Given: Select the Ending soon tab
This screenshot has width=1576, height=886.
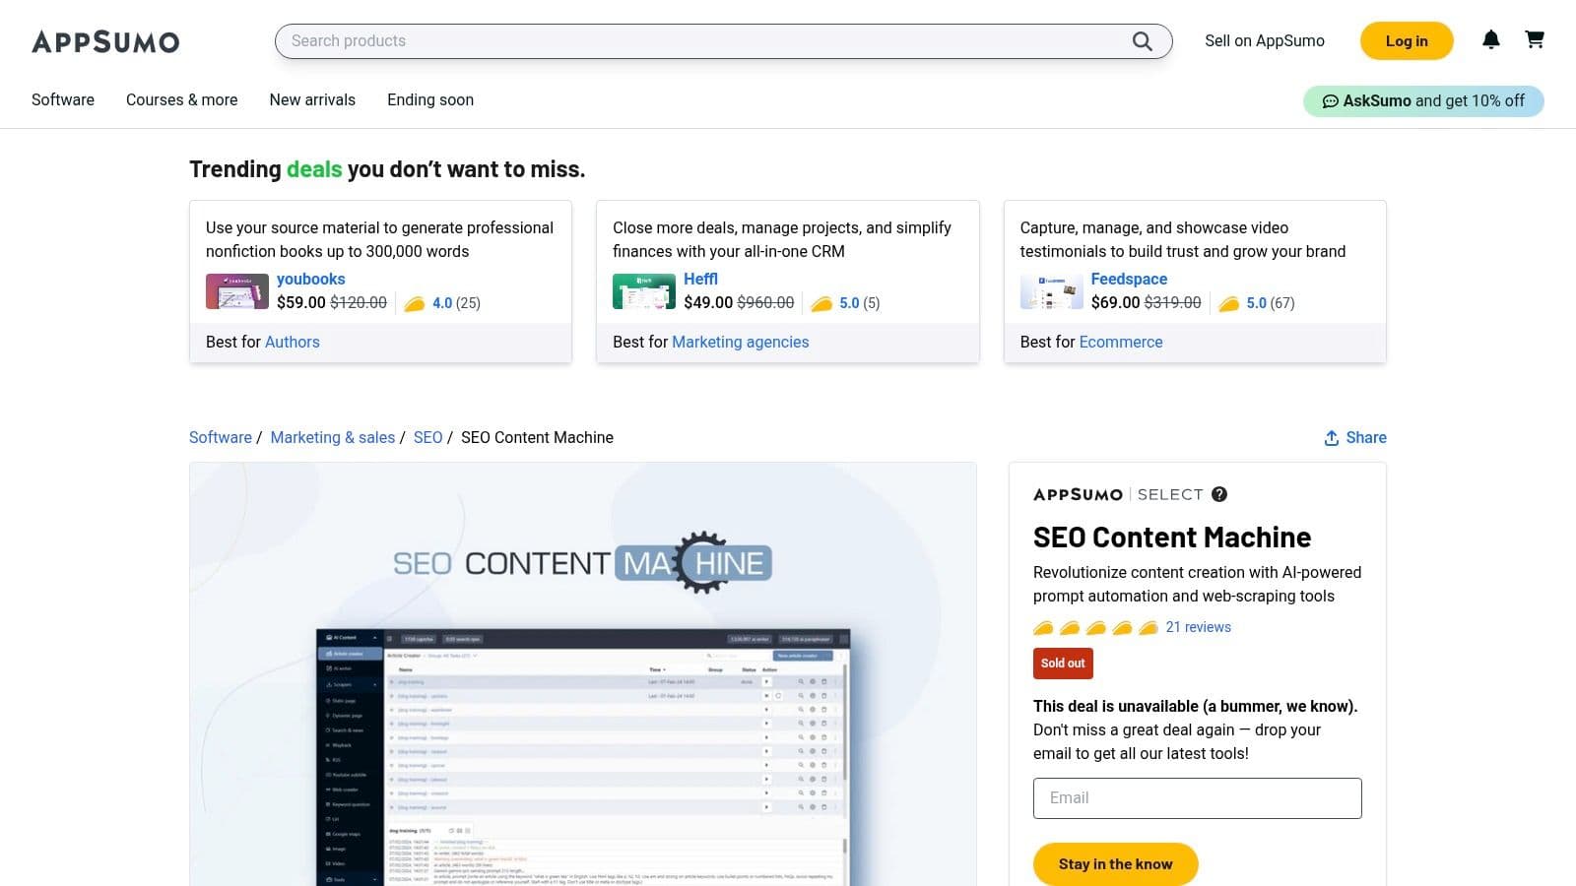Looking at the screenshot, I should pos(429,99).
